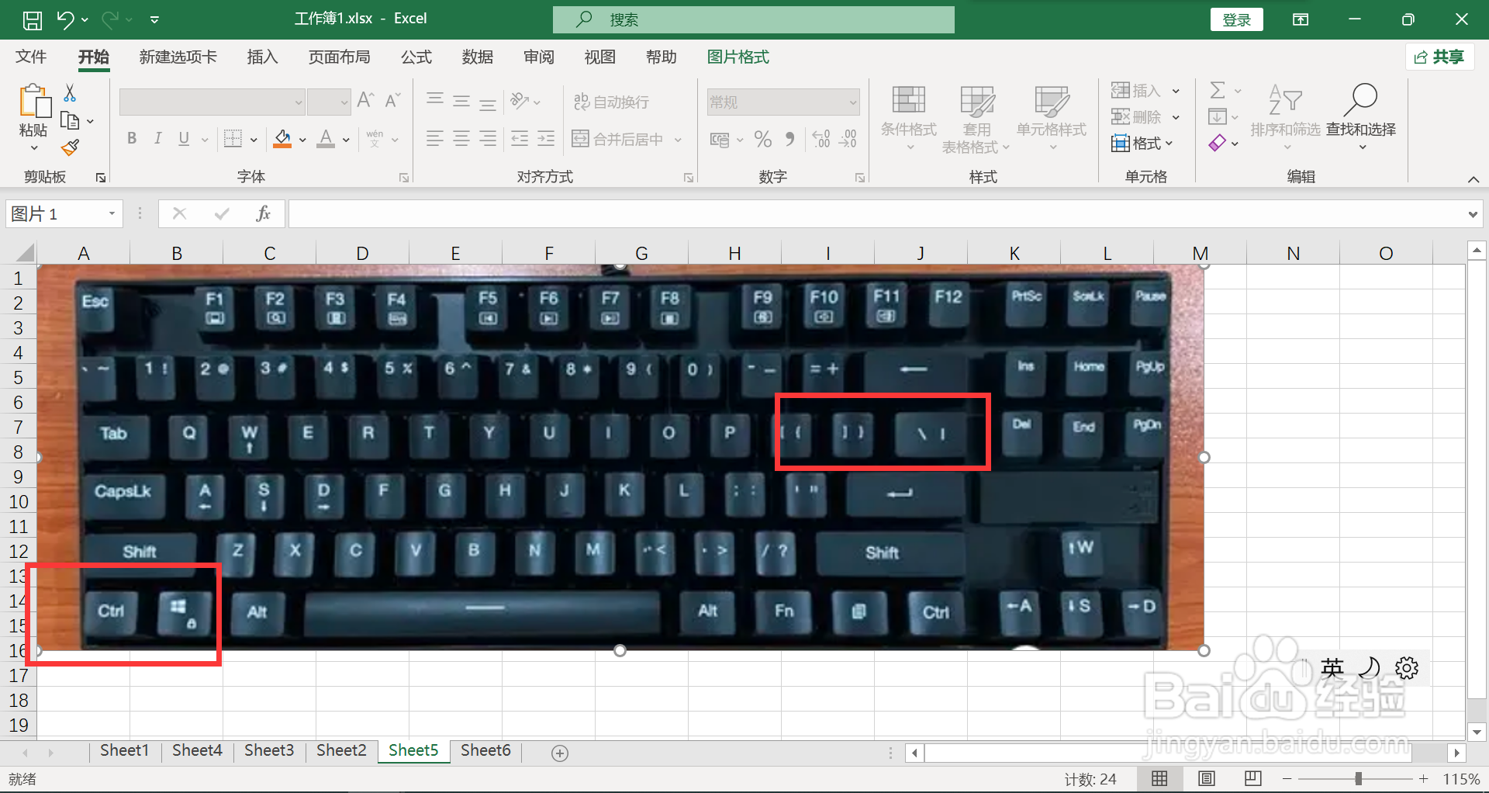Switch to the 页面布局 Page Layout tab

(x=339, y=57)
